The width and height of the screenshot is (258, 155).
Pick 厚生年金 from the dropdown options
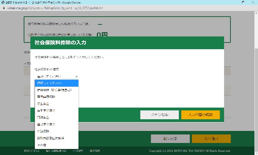coord(57,104)
